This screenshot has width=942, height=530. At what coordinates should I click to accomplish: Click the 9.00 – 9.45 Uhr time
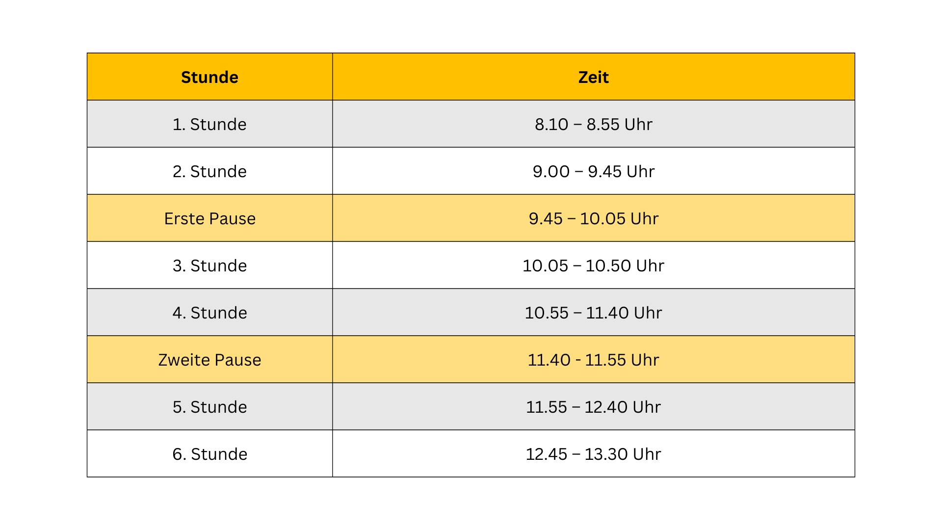(594, 171)
